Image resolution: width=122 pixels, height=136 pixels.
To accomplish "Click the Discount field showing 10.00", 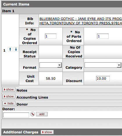I will click(103, 79).
